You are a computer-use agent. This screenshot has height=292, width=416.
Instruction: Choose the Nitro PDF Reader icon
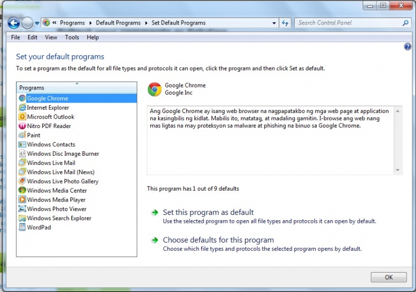[22, 126]
